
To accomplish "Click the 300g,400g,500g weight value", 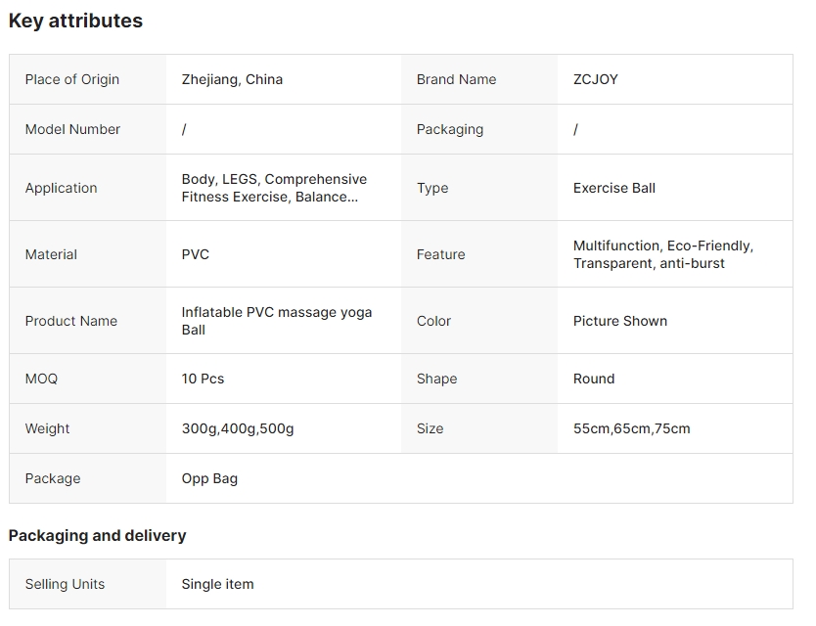I will pyautogui.click(x=237, y=428).
